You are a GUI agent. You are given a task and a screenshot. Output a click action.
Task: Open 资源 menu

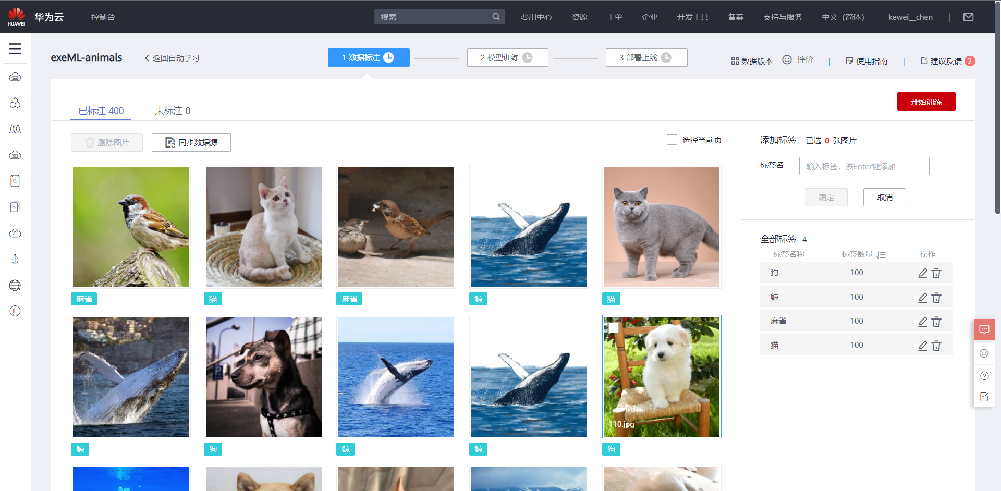point(579,17)
